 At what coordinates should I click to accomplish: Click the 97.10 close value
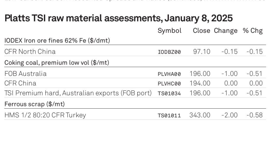tap(202, 51)
